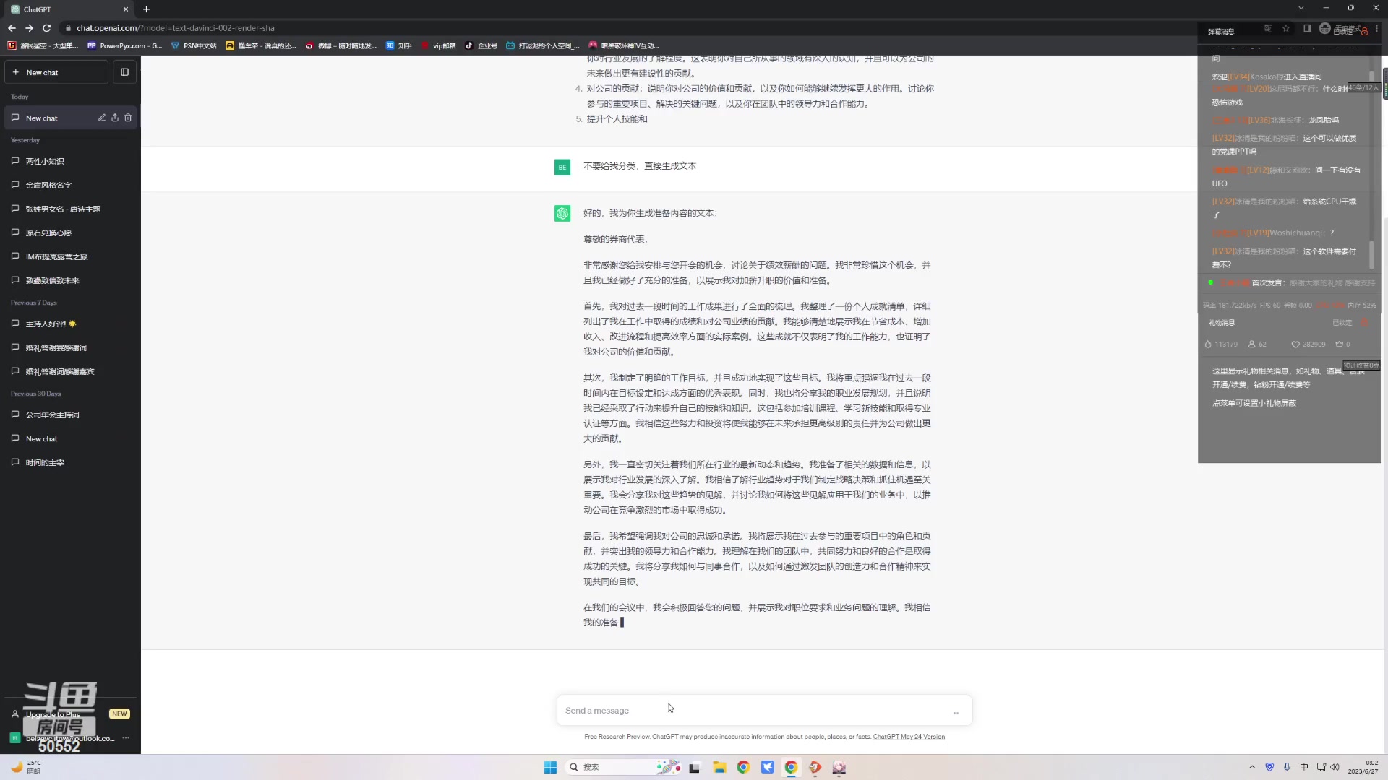Viewport: 1388px width, 780px height.
Task: Open New chat under Previous 30 Days
Action: point(70,438)
